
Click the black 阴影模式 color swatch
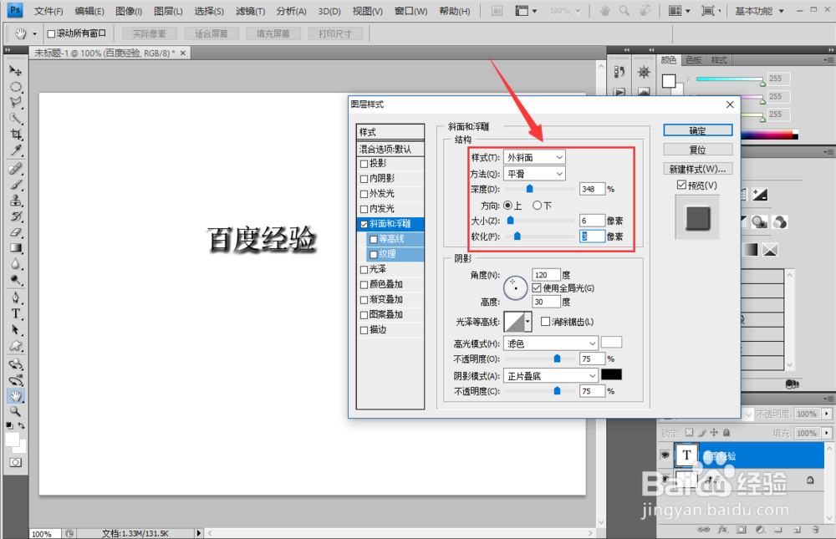click(x=612, y=375)
